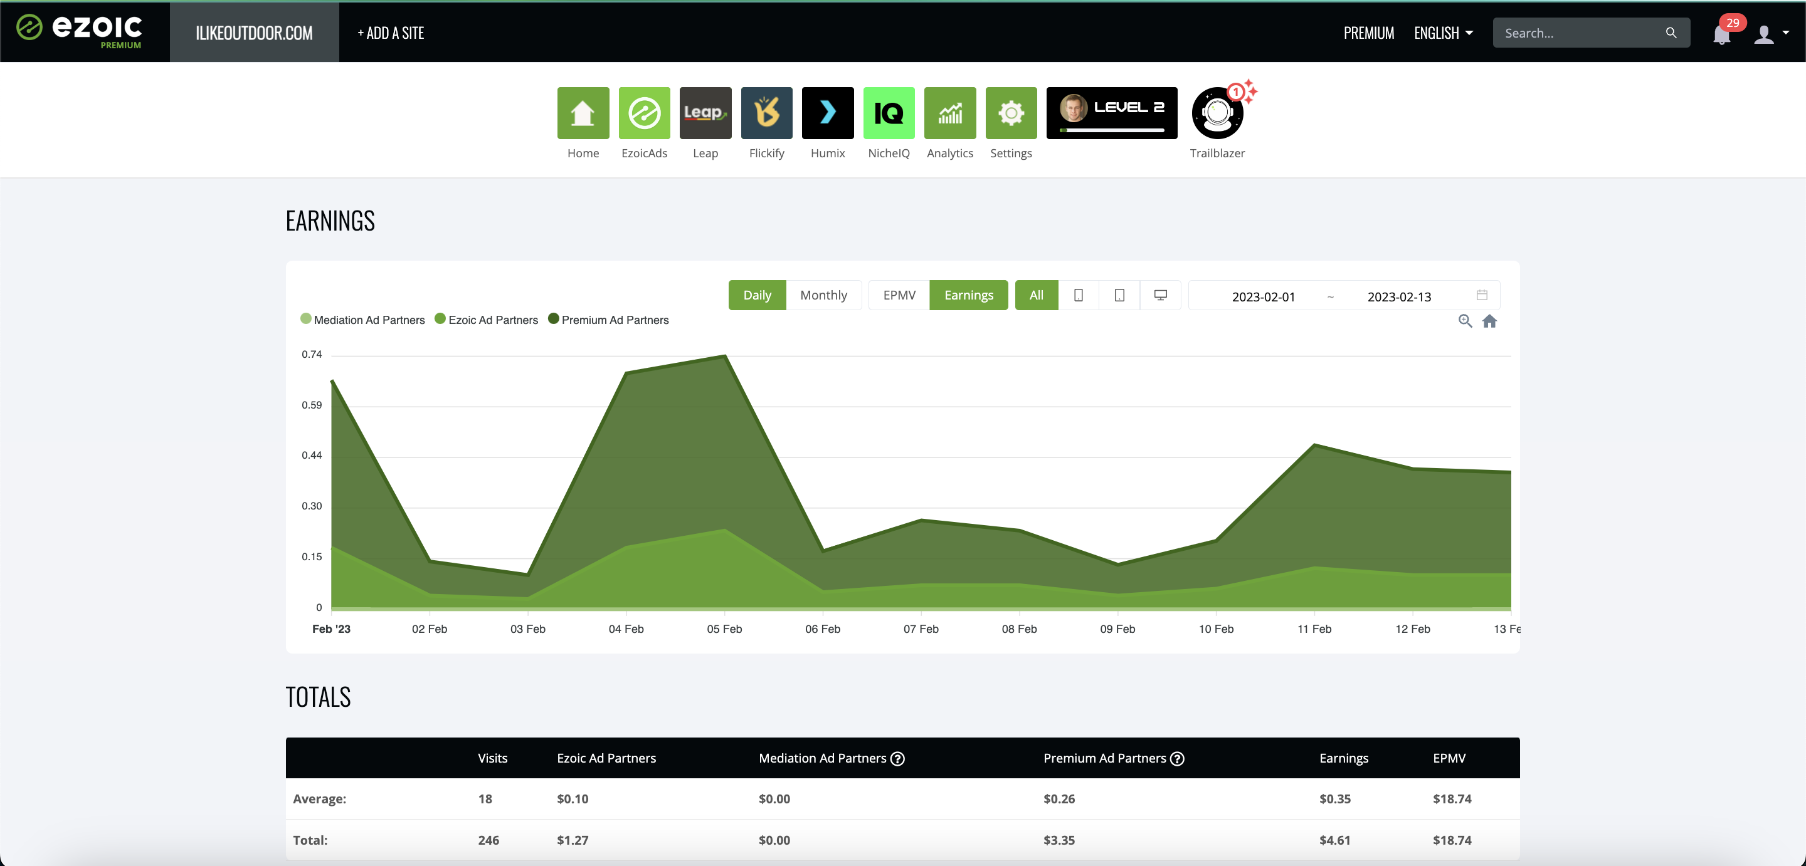Image resolution: width=1806 pixels, height=866 pixels.
Task: Show EPMV in the chart
Action: pos(899,295)
